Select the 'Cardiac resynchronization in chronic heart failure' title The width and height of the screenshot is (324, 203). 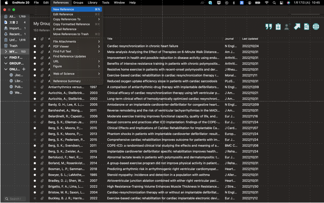pos(143,46)
